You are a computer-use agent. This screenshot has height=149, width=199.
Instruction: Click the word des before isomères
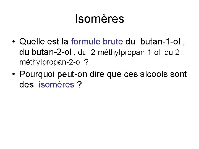(27, 84)
